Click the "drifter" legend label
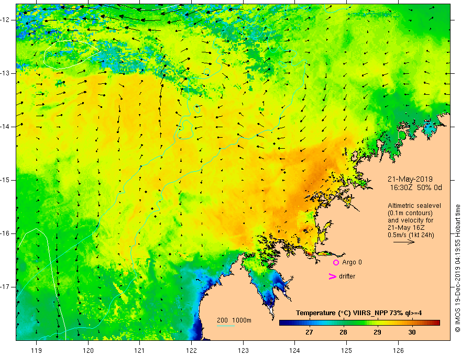The width and height of the screenshot is (461, 356). point(347,276)
